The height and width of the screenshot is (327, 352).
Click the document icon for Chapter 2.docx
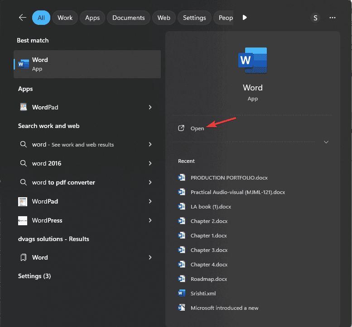coord(181,221)
